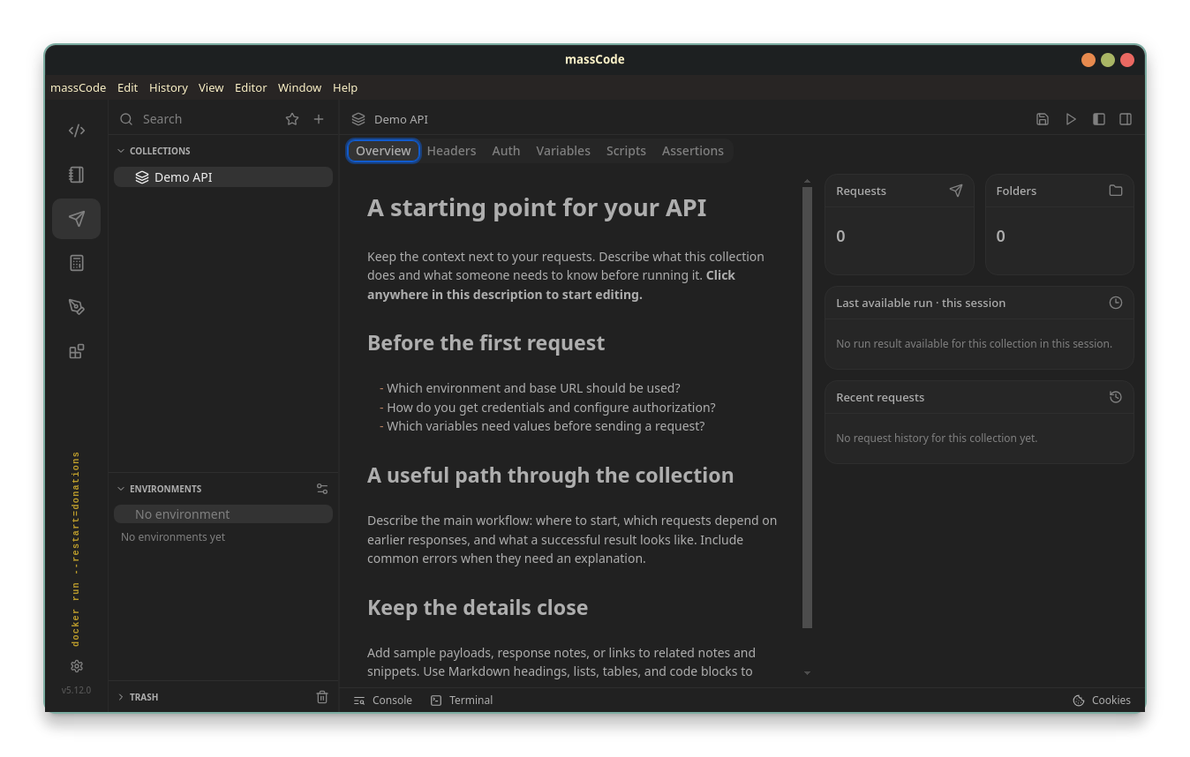This screenshot has width=1190, height=757.
Task: Click the docker run donations vertical text
Action: pos(76,549)
